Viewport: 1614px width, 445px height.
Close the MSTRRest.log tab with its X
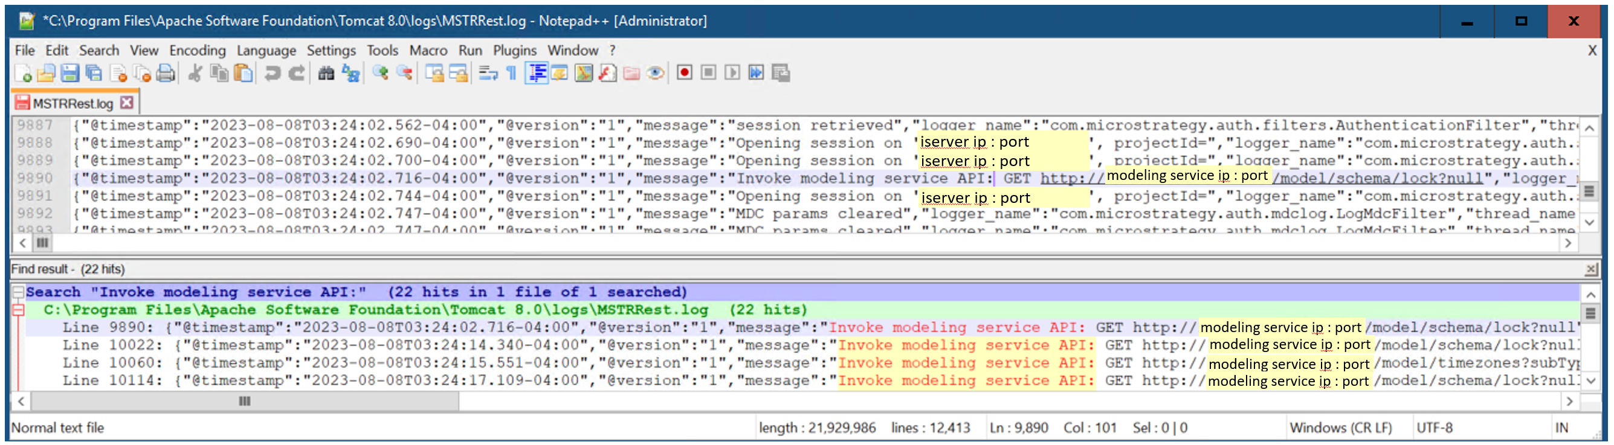point(127,103)
